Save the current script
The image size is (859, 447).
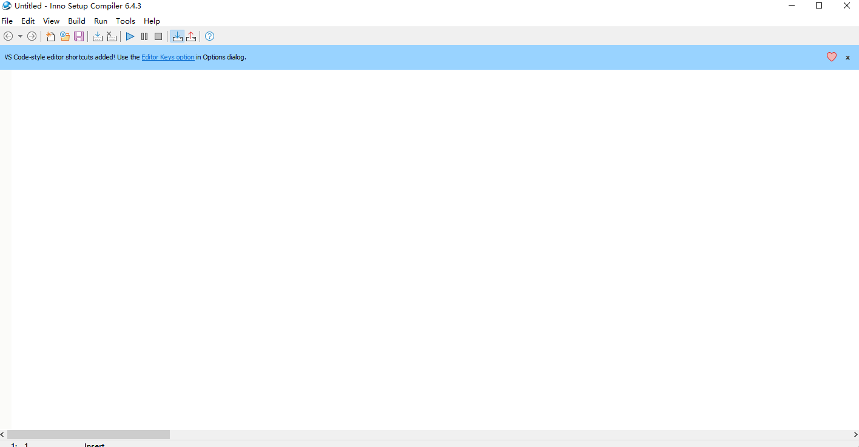point(79,36)
